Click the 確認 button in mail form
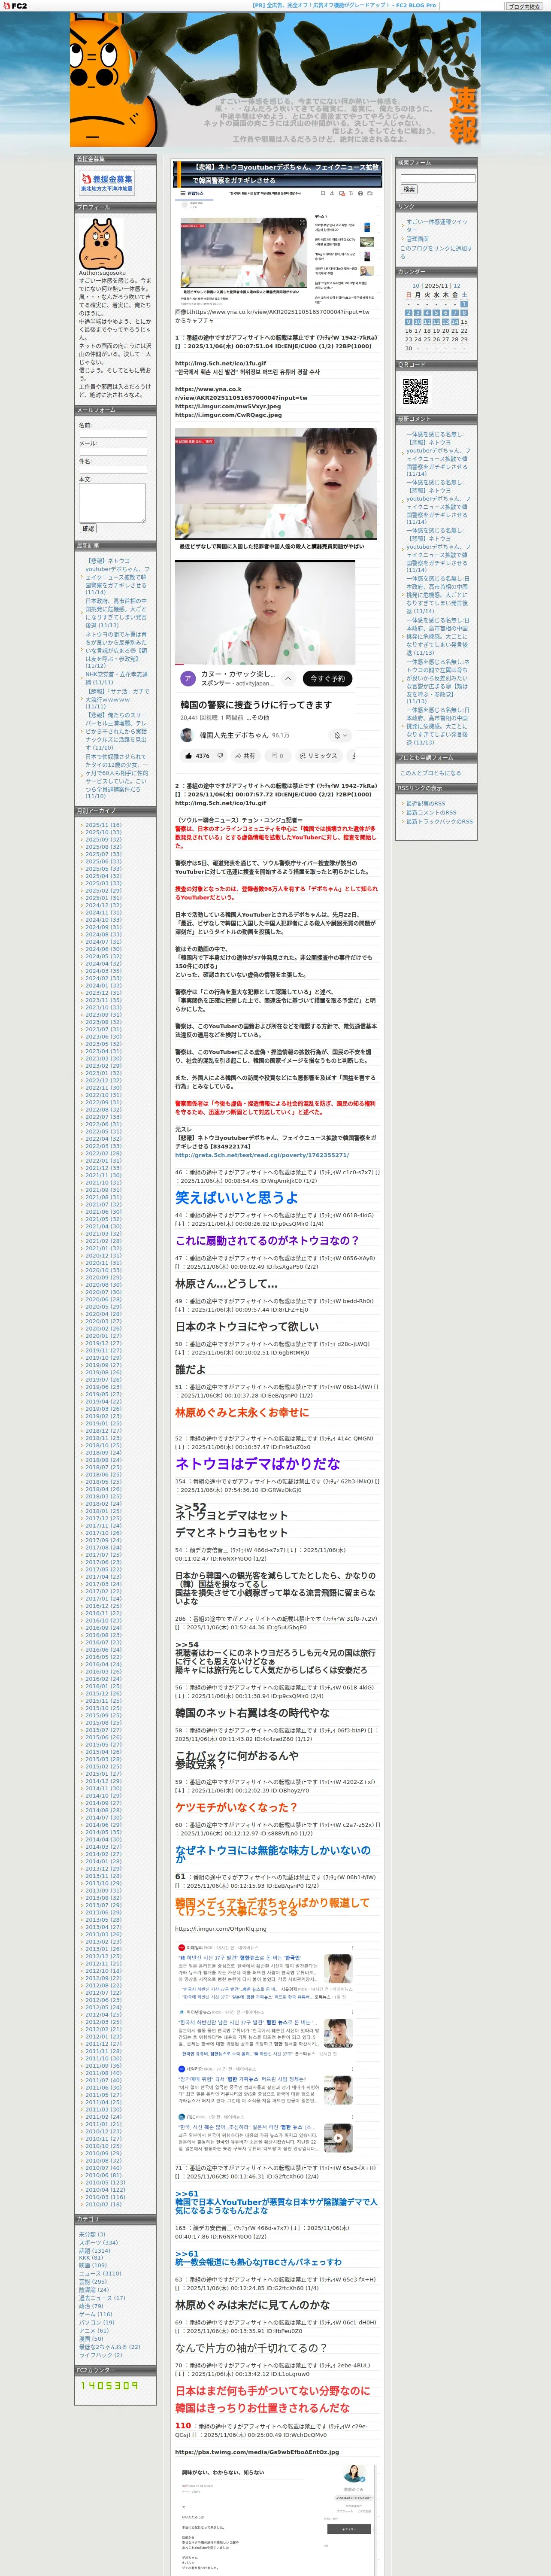This screenshot has width=551, height=2576. coord(88,528)
